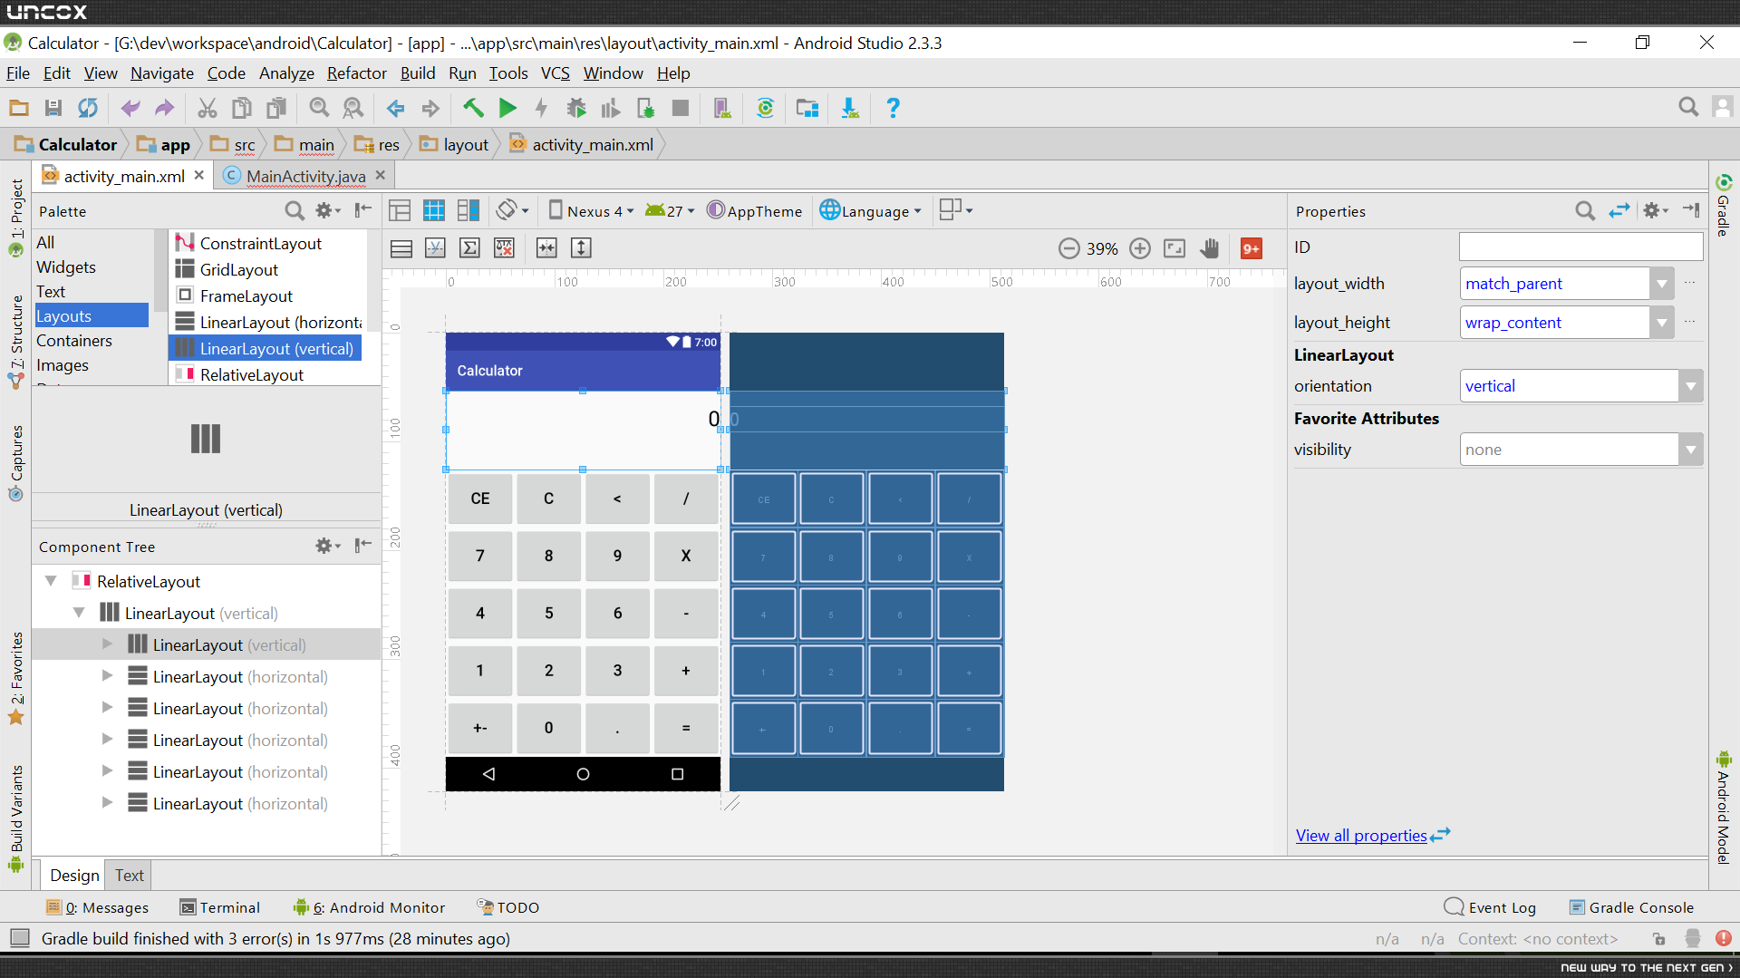Build the project with the green hammer icon
Screen dimensions: 1740x978
click(x=473, y=108)
